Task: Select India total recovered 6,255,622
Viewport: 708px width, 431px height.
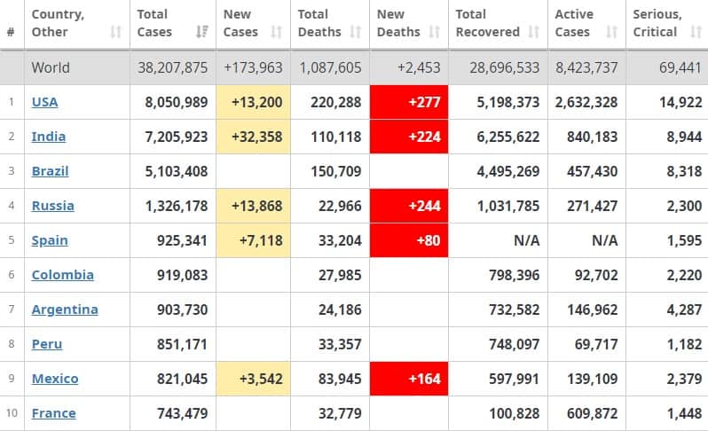Action: click(508, 137)
